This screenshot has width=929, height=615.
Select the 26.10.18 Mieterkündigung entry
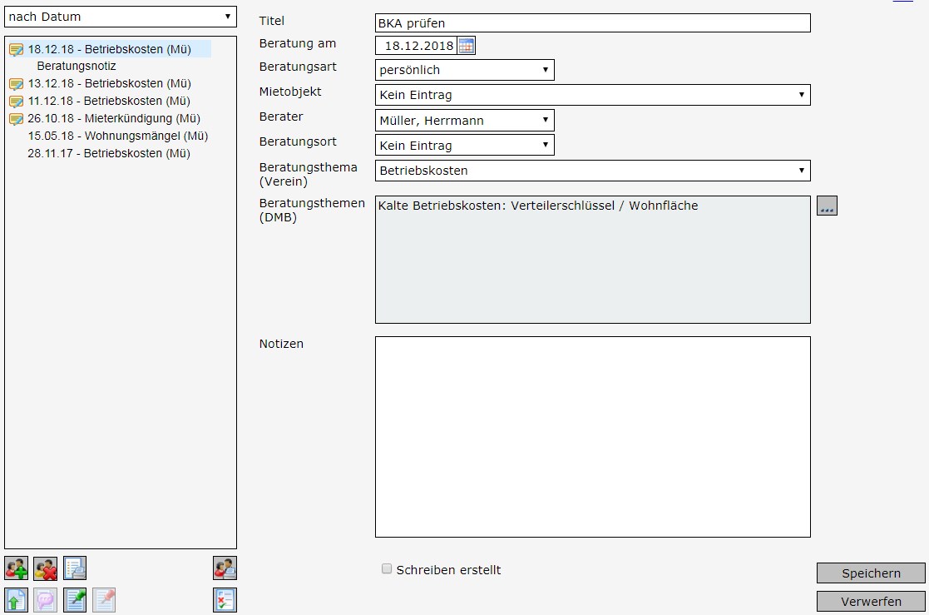(x=113, y=118)
